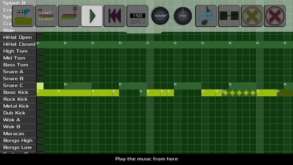The height and width of the screenshot is (165, 293).
Task: Click the red X close button
Action: pyautogui.click(x=275, y=16)
